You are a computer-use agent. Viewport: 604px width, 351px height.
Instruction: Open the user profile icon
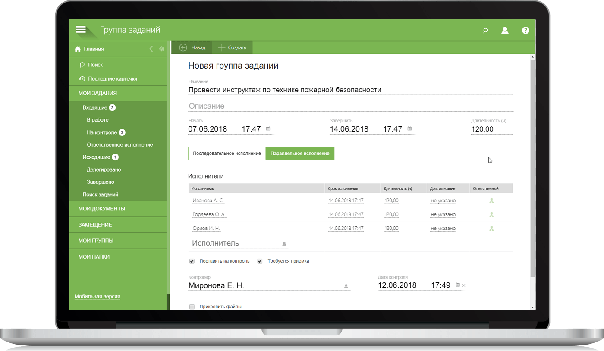point(505,30)
